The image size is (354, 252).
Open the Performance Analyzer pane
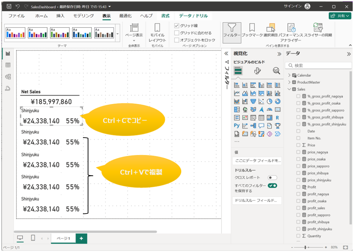click(x=291, y=30)
